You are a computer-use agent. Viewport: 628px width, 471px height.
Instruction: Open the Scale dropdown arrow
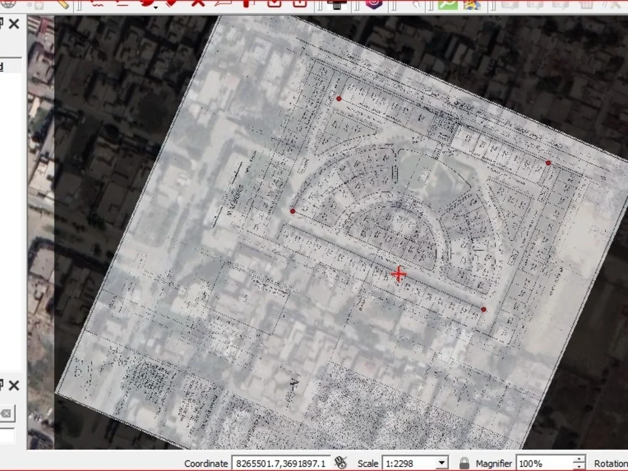click(x=441, y=463)
